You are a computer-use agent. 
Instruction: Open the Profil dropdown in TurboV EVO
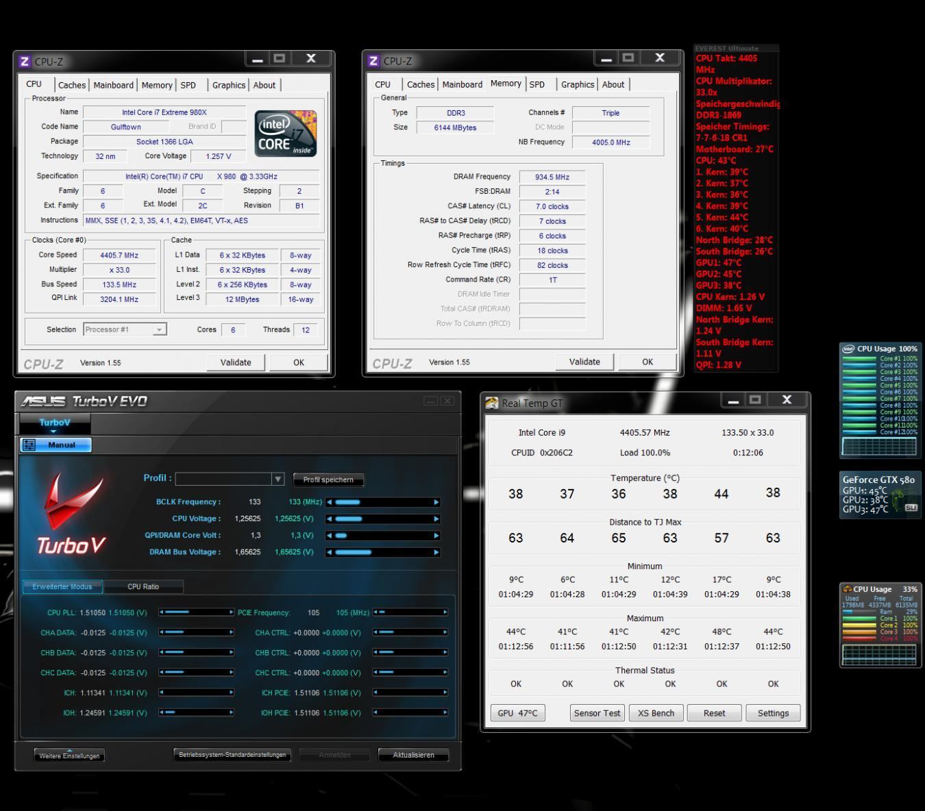click(x=277, y=479)
